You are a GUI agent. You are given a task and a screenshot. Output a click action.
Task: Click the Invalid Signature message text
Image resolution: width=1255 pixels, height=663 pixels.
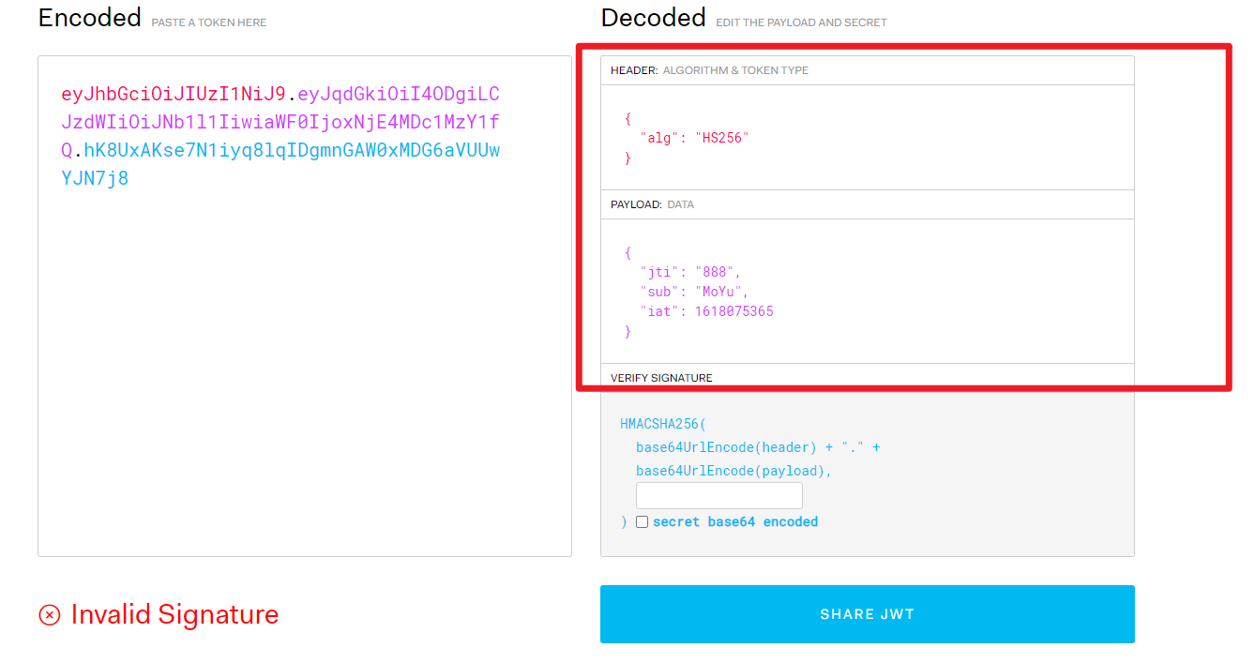pyautogui.click(x=174, y=614)
